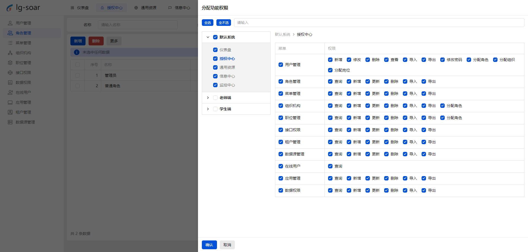528x252 pixels.
Task: Cancel with the 取消 button
Action: [227, 245]
